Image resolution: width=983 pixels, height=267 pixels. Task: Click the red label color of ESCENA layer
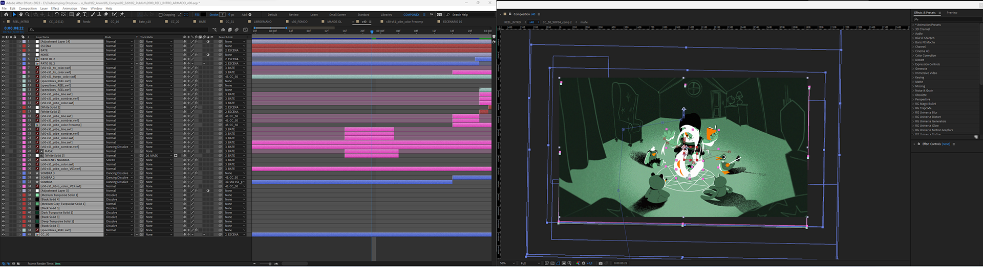tap(24, 46)
